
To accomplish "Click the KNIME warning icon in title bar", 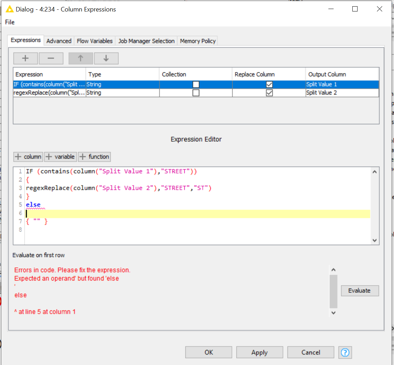I will pyautogui.click(x=9, y=9).
